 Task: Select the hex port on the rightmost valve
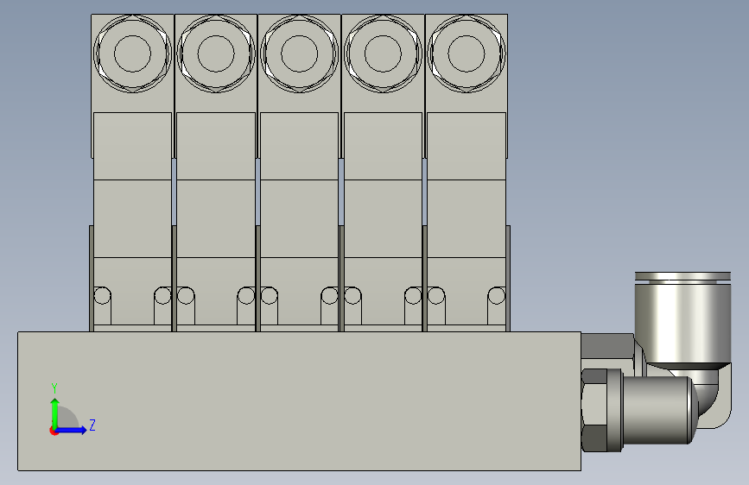coord(467,54)
